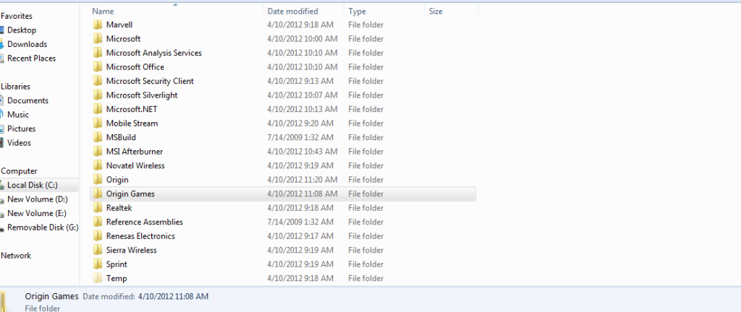Click the Origin folder icon
The image size is (741, 312).
click(x=98, y=180)
